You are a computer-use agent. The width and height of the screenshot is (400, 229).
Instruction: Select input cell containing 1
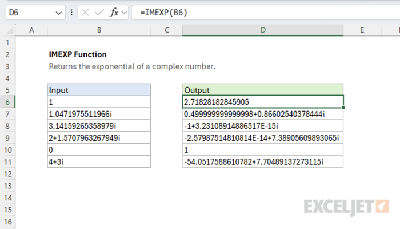click(x=99, y=102)
